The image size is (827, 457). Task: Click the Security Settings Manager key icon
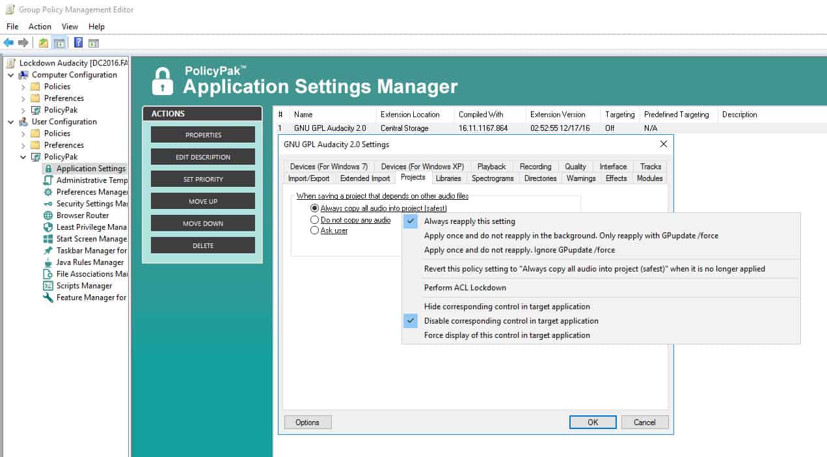pos(47,204)
